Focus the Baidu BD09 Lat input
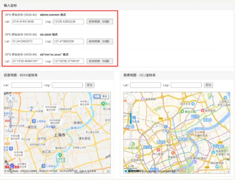Screen dimensions: 235x180 tap(26, 85)
